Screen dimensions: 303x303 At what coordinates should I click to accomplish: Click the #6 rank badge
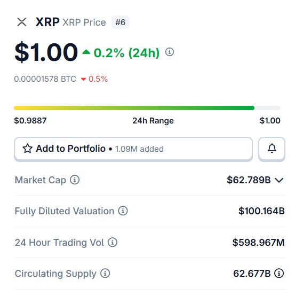[121, 22]
